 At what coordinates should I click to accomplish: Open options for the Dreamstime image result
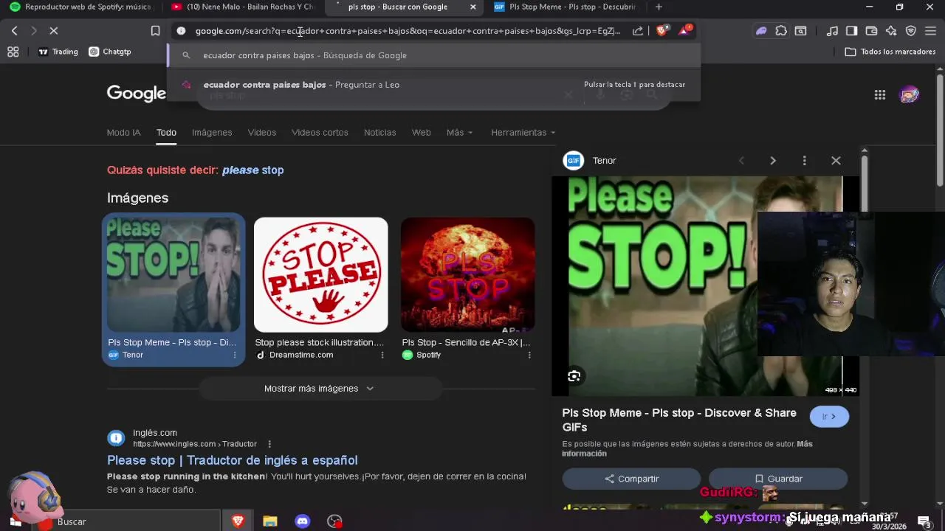point(382,355)
